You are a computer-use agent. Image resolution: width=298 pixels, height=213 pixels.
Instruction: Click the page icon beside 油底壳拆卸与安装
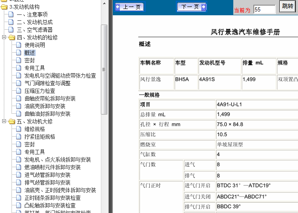(19, 106)
